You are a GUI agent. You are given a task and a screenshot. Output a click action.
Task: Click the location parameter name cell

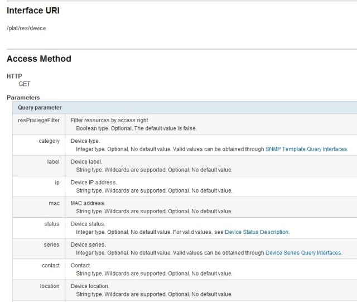pos(50,286)
